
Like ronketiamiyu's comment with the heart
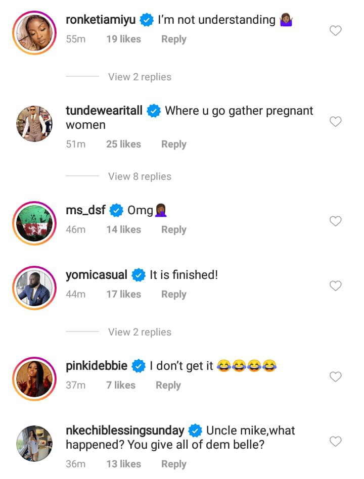(x=335, y=31)
